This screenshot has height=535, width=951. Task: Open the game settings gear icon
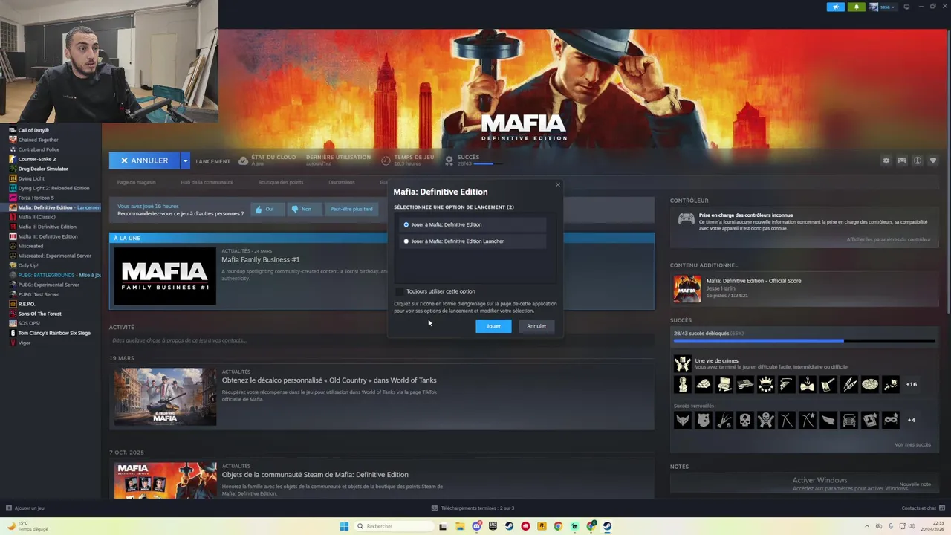pyautogui.click(x=886, y=160)
